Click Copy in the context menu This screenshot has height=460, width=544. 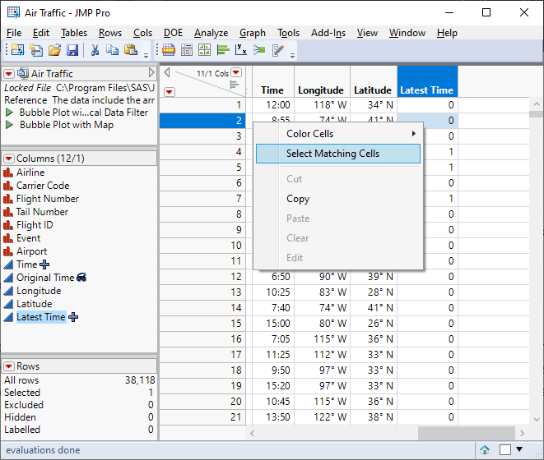tap(298, 199)
